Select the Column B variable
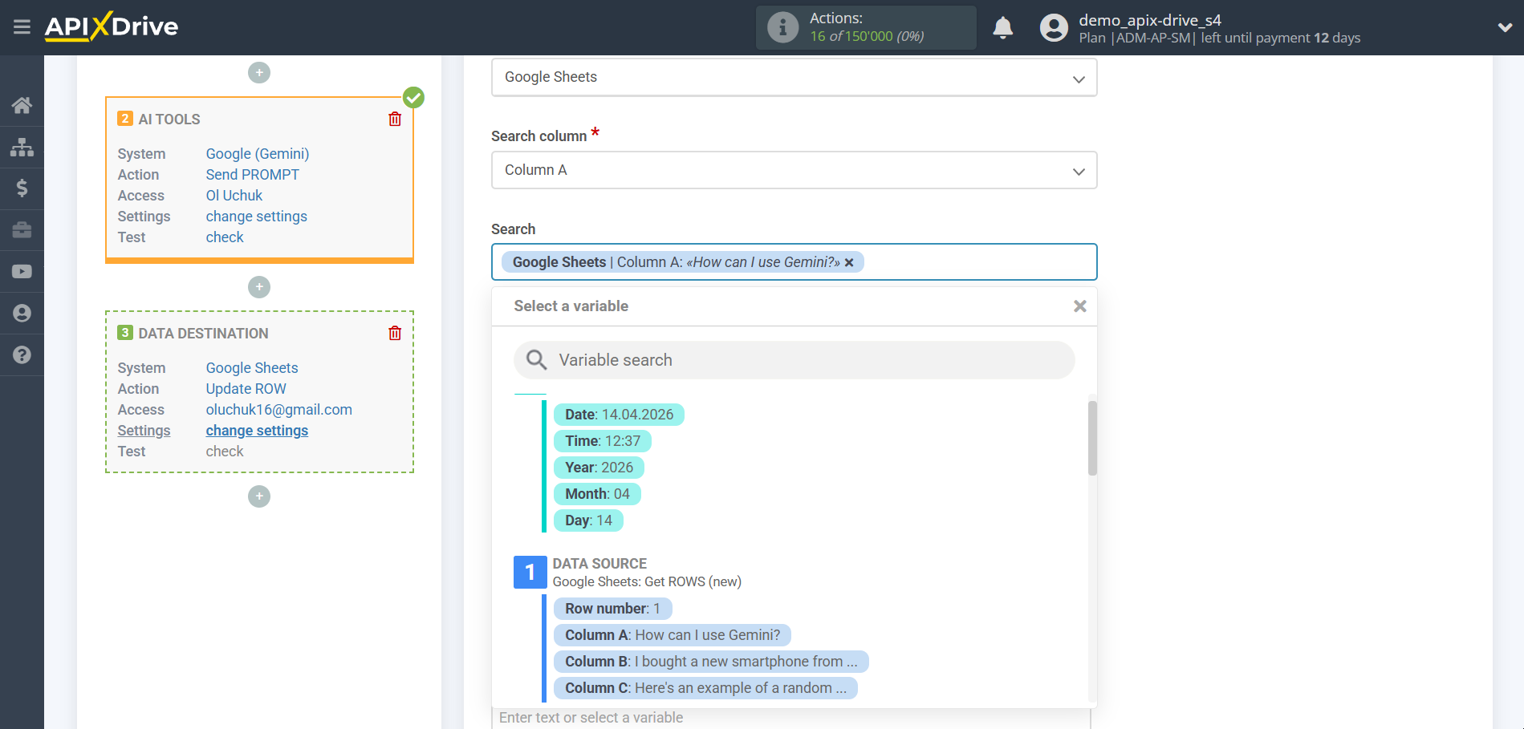The image size is (1524, 729). coord(710,662)
